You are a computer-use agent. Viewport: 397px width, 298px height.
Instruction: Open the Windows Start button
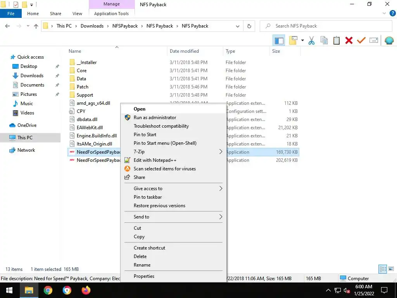(9, 290)
